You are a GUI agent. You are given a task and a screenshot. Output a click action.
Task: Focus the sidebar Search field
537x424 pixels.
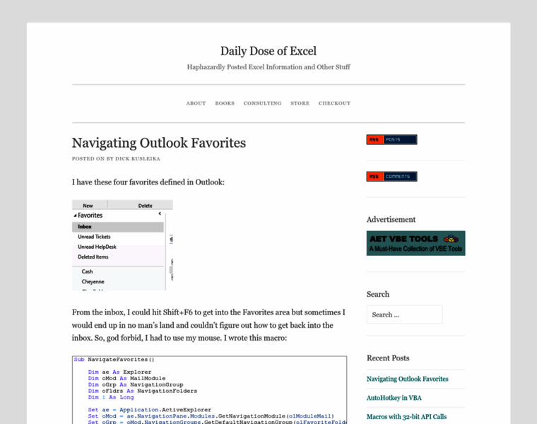pos(404,314)
